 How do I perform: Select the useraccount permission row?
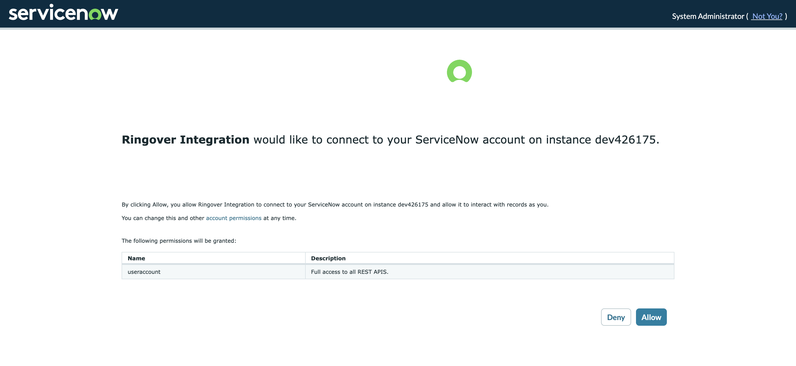[x=398, y=272]
